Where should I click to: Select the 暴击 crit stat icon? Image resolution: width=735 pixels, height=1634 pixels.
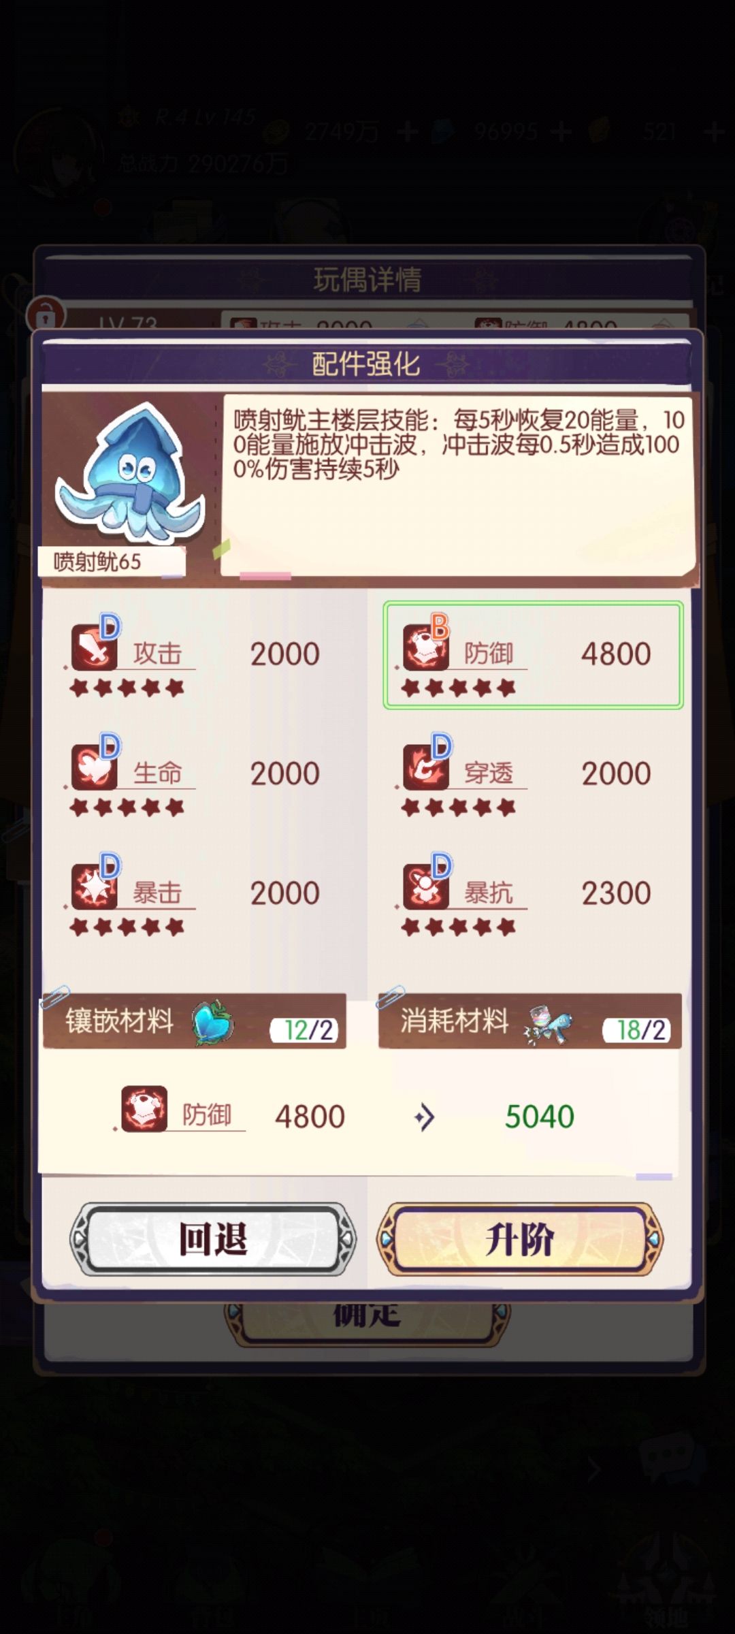pyautogui.click(x=95, y=886)
